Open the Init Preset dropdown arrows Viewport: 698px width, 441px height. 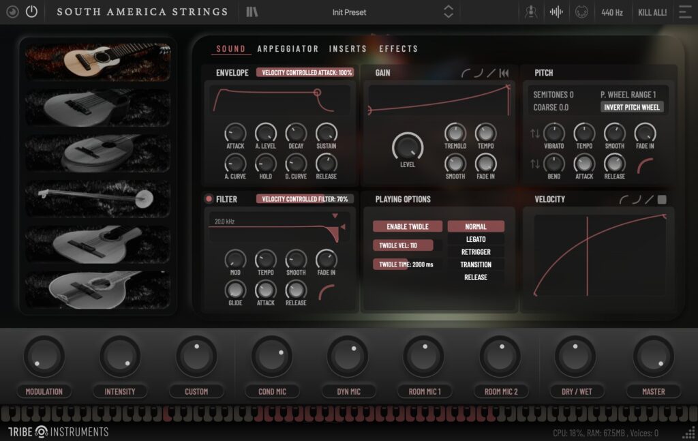[449, 12]
